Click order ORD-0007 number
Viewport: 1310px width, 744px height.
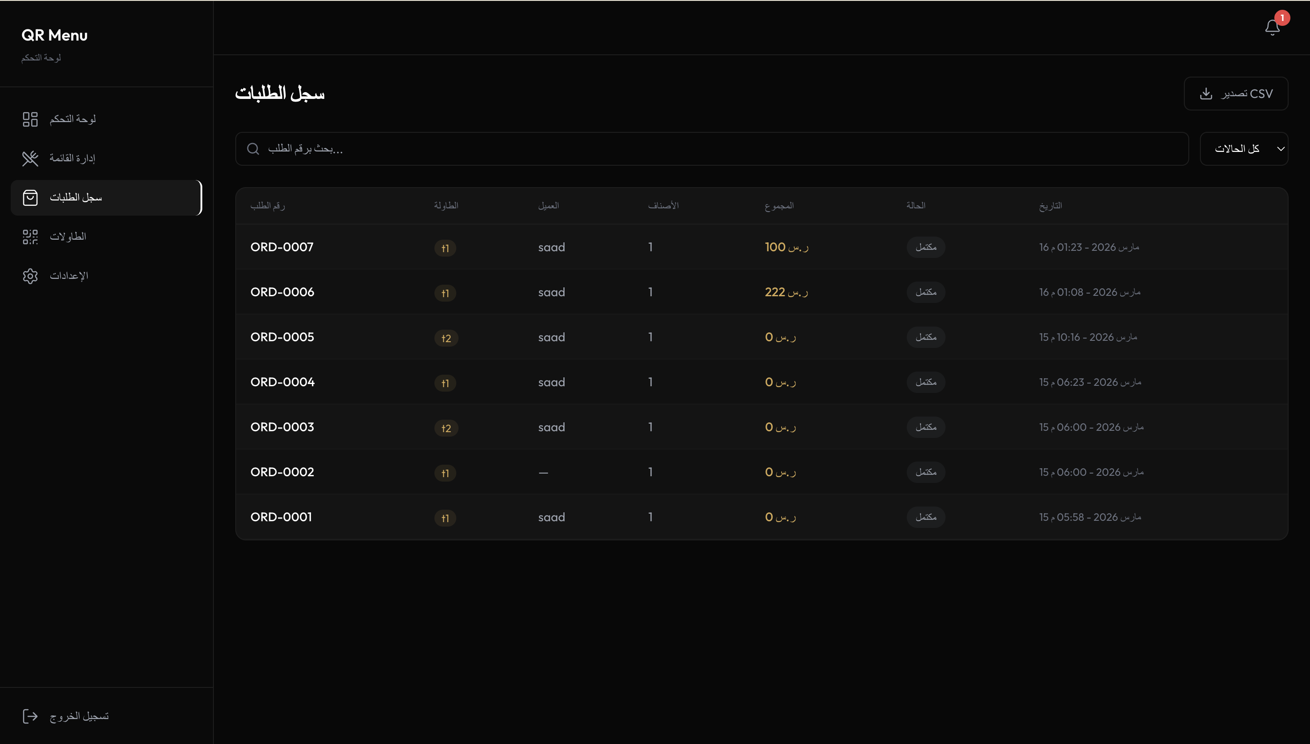[282, 247]
